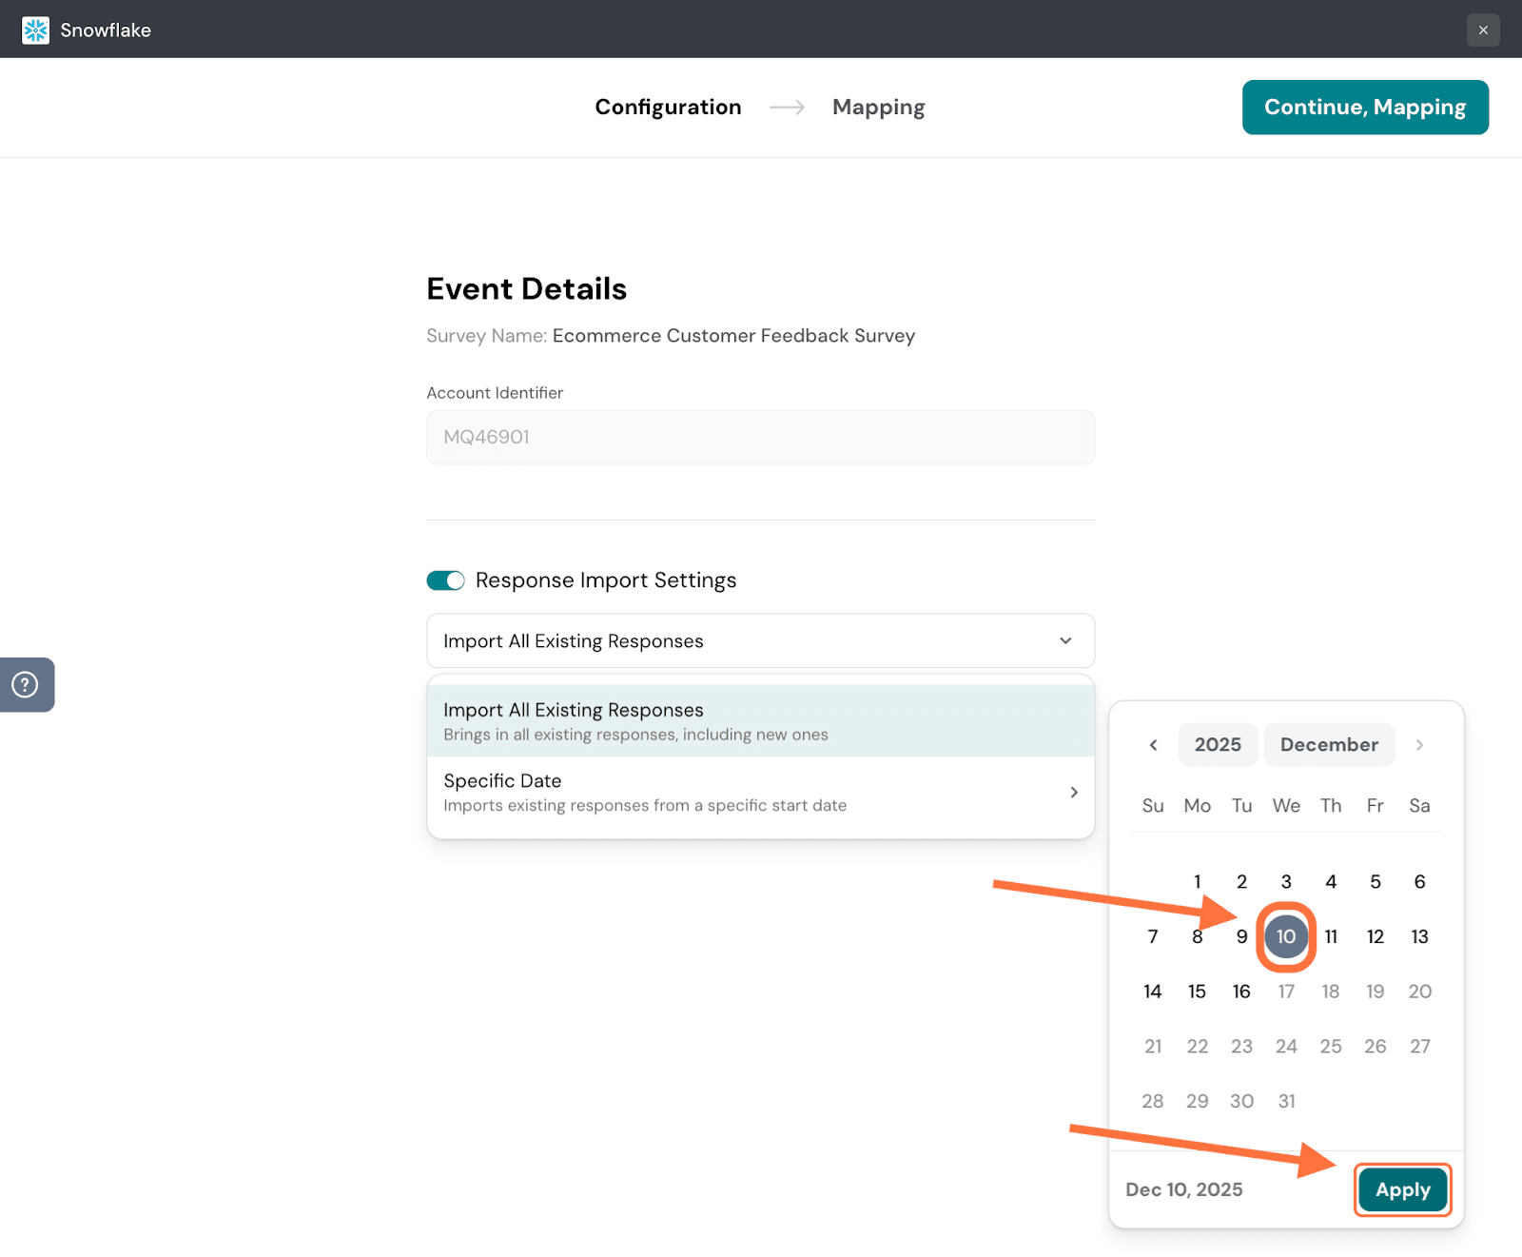Open the Import All Existing Responses dropdown

tap(760, 641)
